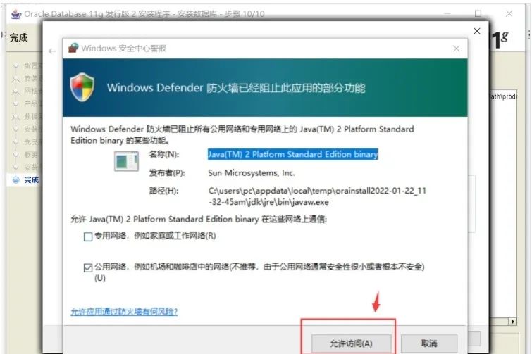Enable private networks checkbox
Image resolution: width=532 pixels, height=354 pixels.
click(88, 236)
